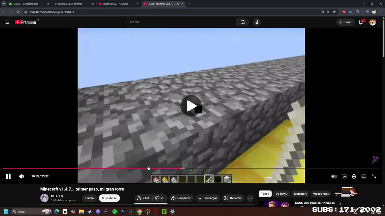Click the red progress scrubber handle
The image size is (385, 216).
(179, 168)
